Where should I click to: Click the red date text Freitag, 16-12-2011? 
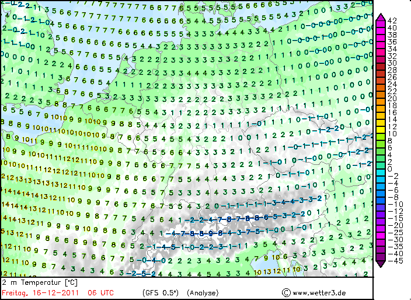click(x=41, y=292)
